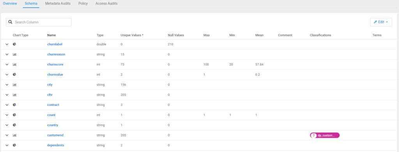Screen dimensions: 399x152
Task: Click the pie chart icon for churnvalue
Action: (x=14, y=74)
